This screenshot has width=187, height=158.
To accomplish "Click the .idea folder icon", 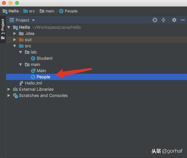I will point(21,34).
